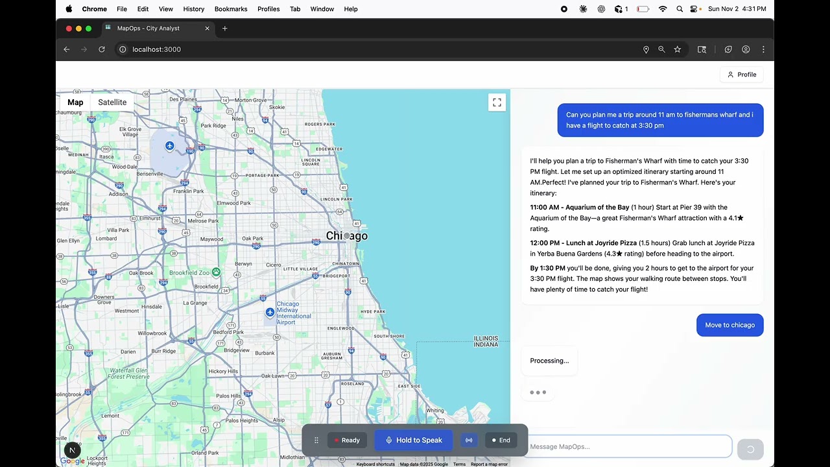
Task: View site information icon in address bar
Action: click(123, 49)
